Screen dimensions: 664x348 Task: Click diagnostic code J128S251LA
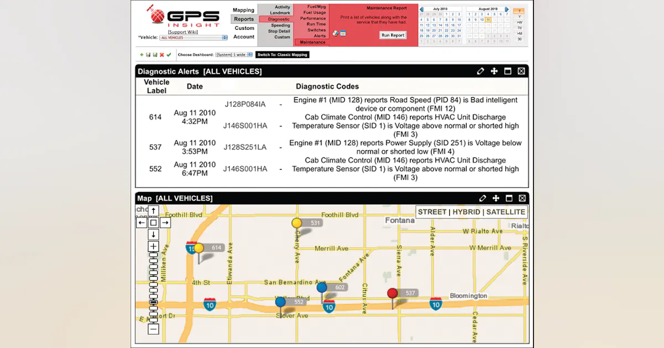coord(245,147)
